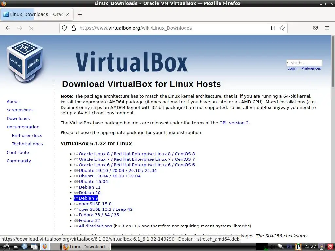This screenshot has width=335, height=251.
Task: Click the Firefox launcher icon in taskbar panel
Action: [x=44, y=247]
